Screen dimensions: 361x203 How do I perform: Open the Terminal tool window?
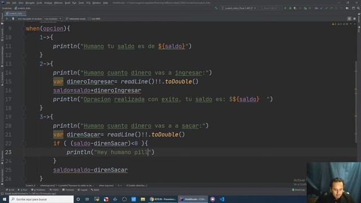point(68,190)
